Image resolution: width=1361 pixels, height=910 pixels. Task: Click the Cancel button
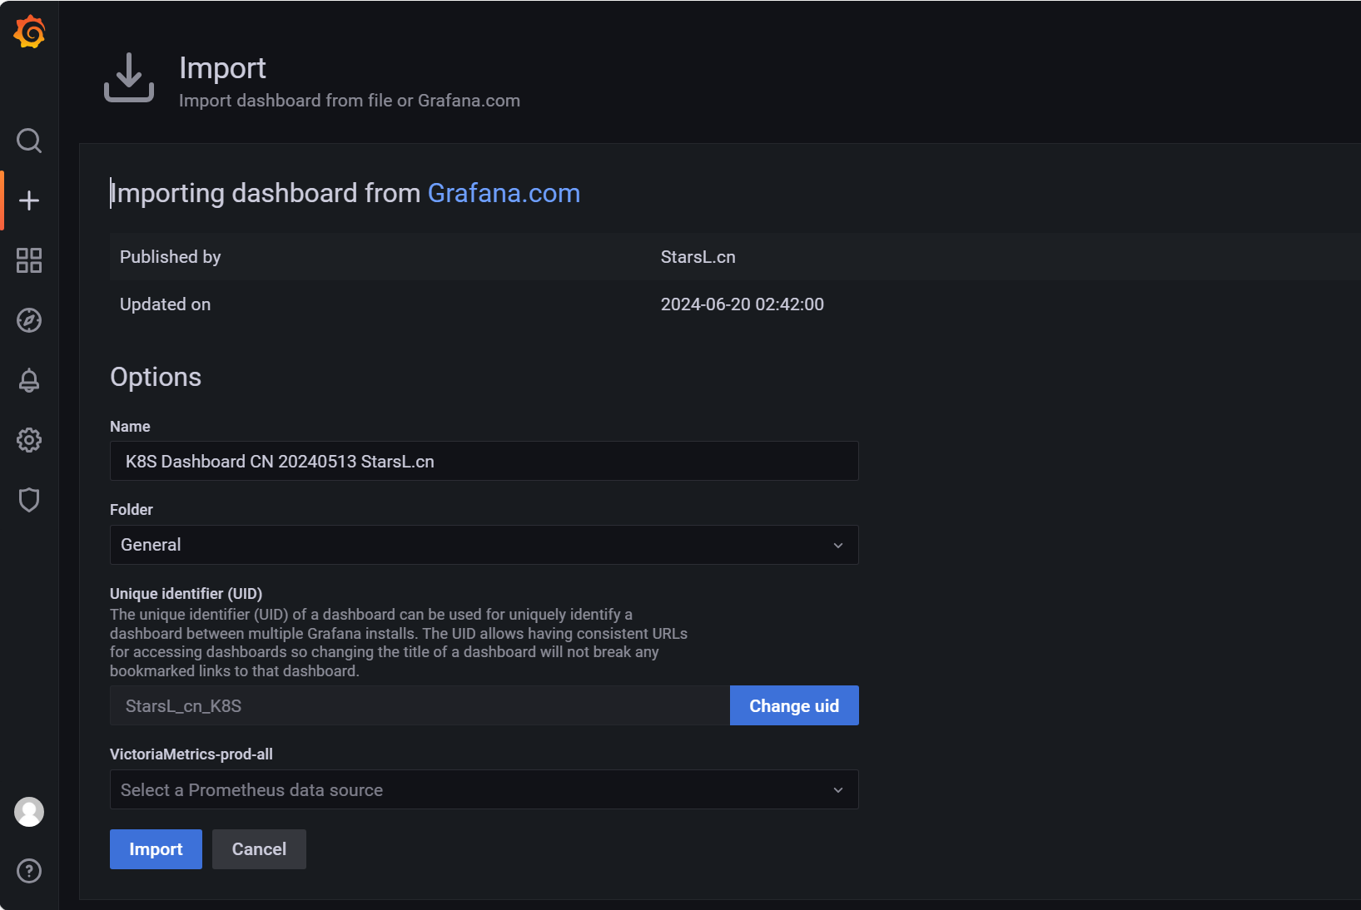(259, 849)
